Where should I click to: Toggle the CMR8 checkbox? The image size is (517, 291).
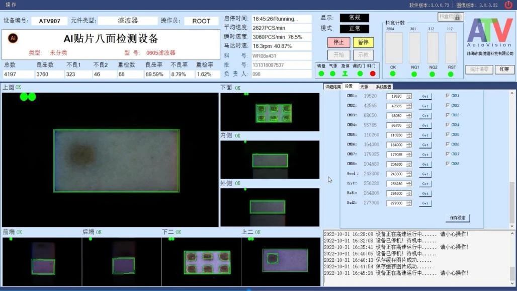447,164
